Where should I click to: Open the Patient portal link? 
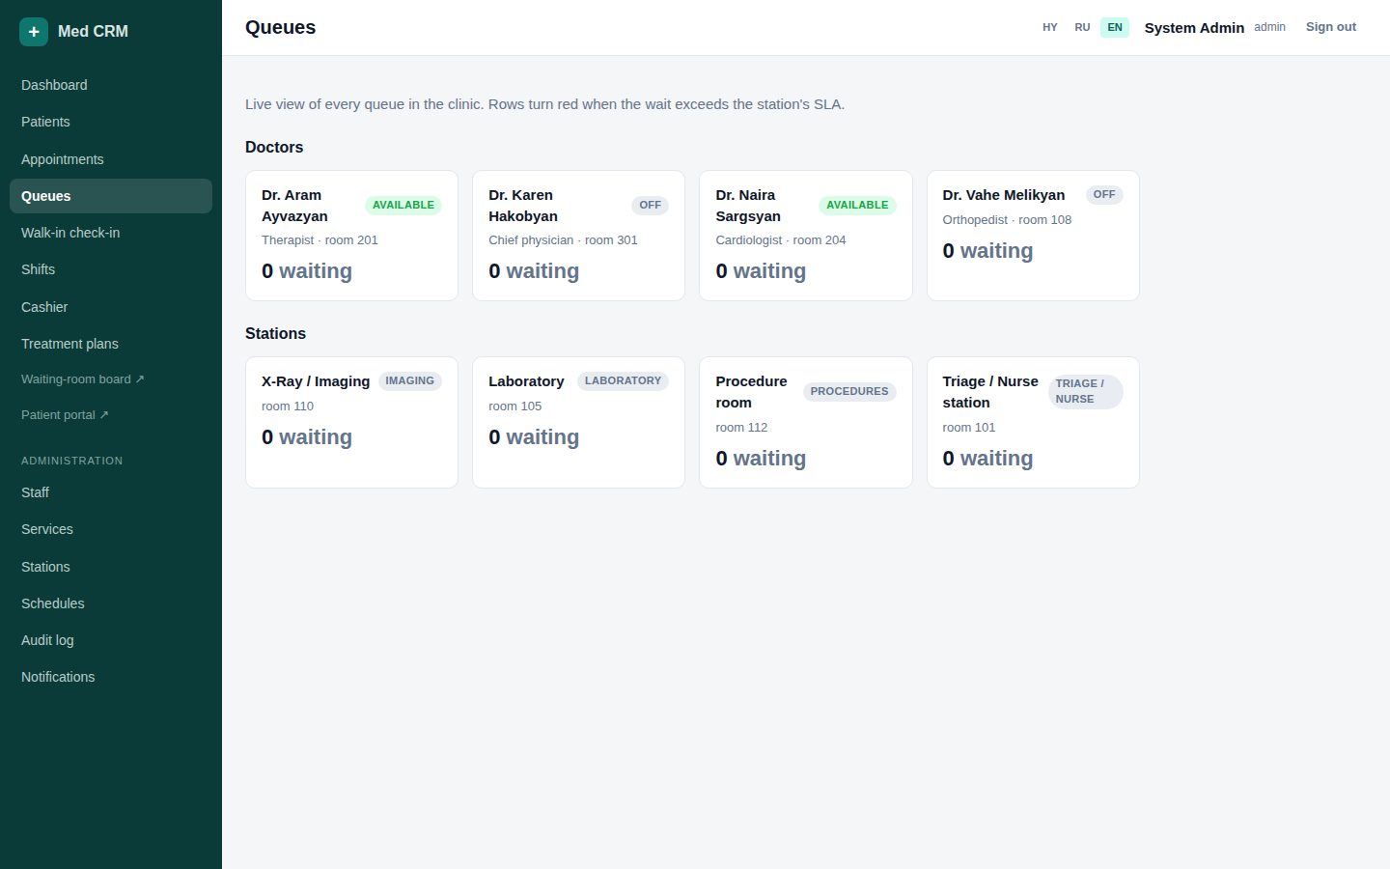pos(111,415)
